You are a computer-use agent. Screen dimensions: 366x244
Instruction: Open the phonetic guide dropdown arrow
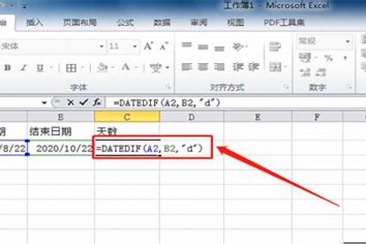click(x=167, y=68)
